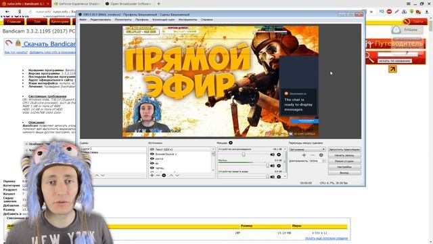Open the browser downloads arrow icon
Screen dimensions: 433x244
[x=427, y=12]
